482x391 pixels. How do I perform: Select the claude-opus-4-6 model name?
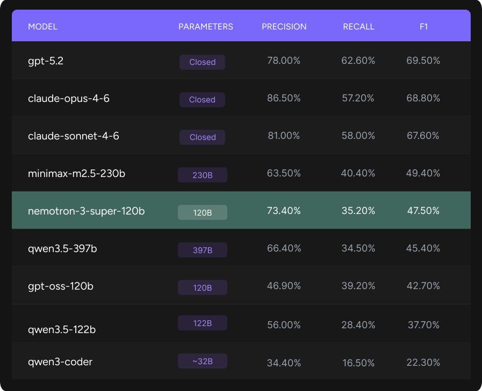(x=69, y=99)
